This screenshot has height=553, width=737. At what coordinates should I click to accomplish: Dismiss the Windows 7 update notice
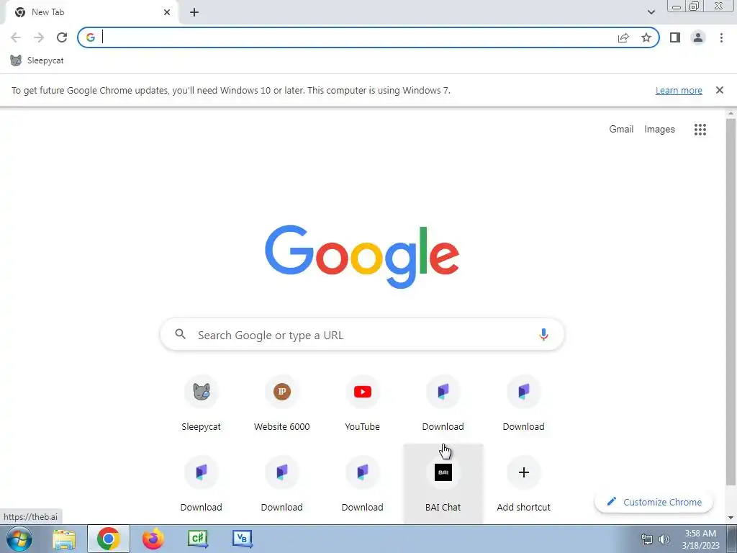click(719, 90)
